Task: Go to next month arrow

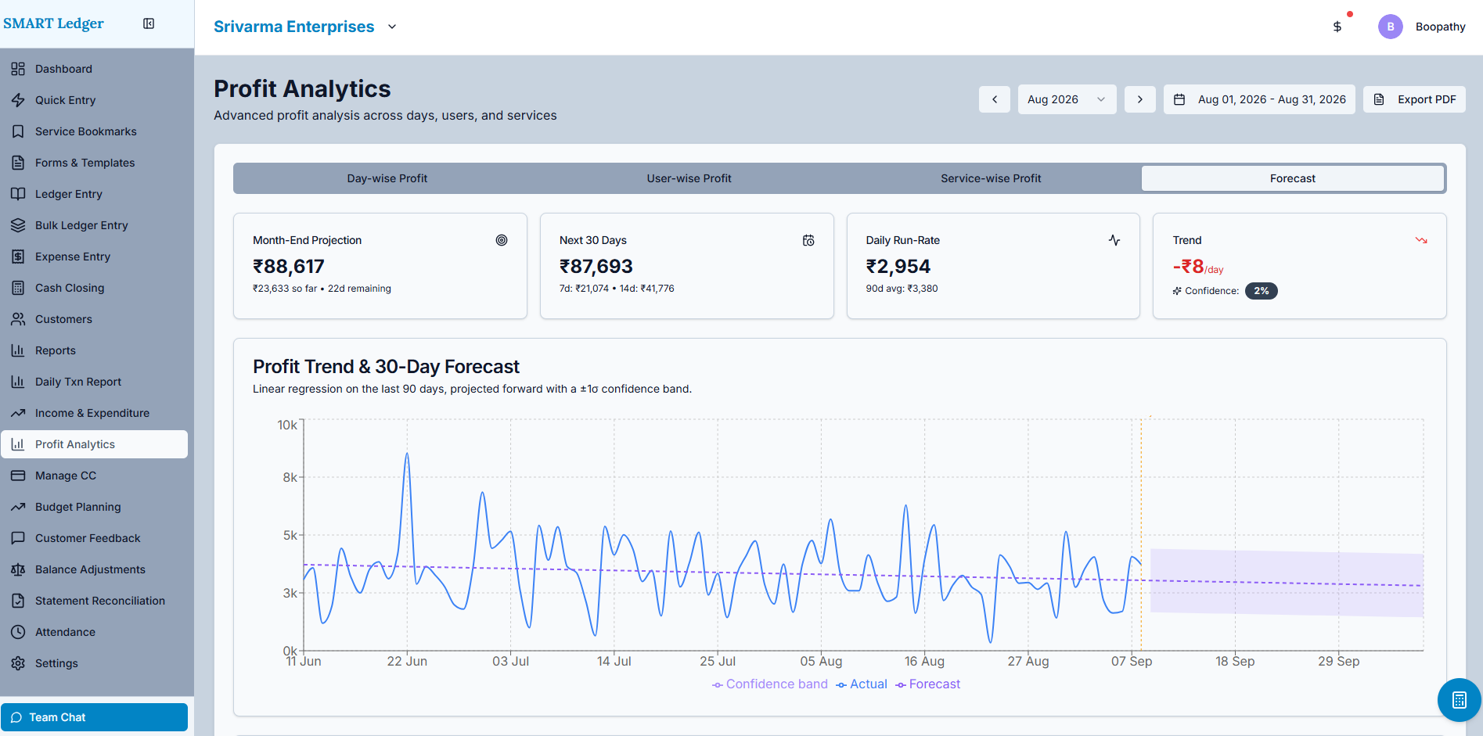Action: 1140,99
